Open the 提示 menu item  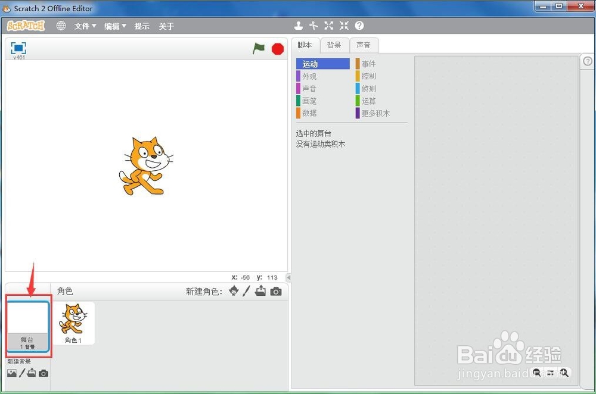(x=142, y=26)
